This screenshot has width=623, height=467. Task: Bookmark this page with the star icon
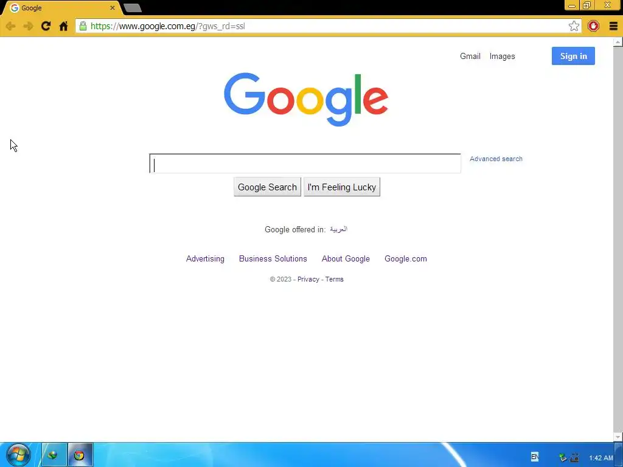[574, 26]
